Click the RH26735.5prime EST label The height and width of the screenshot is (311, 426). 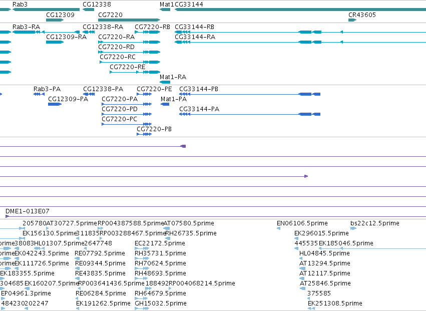click(x=191, y=233)
